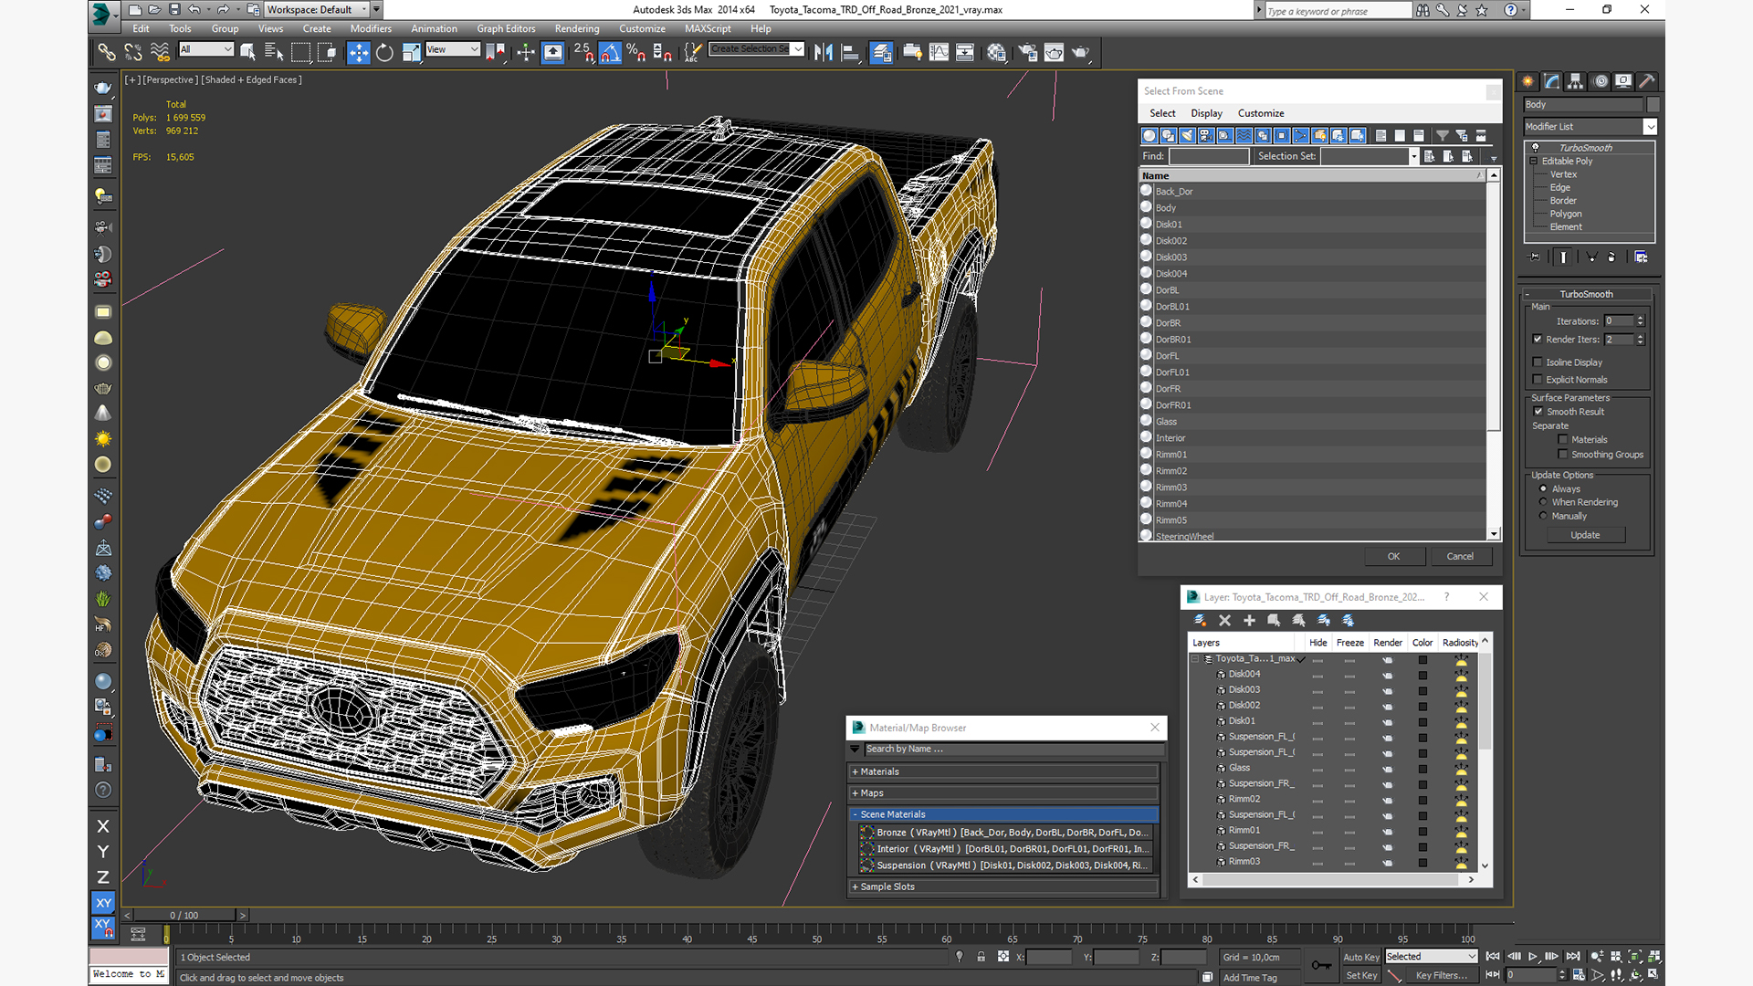Click the Bind to Space Warp icon
The image size is (1753, 986).
pyautogui.click(x=160, y=53)
